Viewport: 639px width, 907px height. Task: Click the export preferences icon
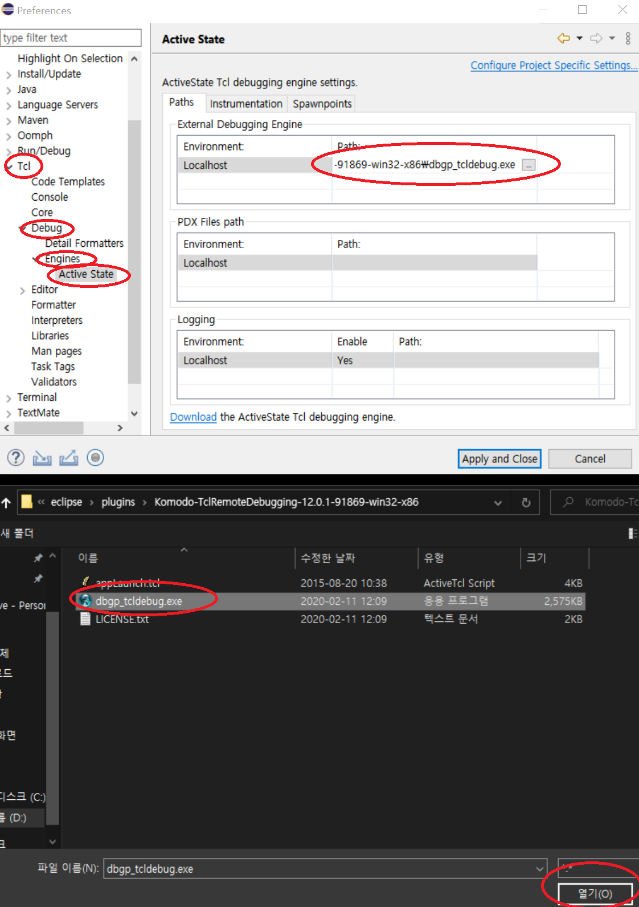coord(68,458)
